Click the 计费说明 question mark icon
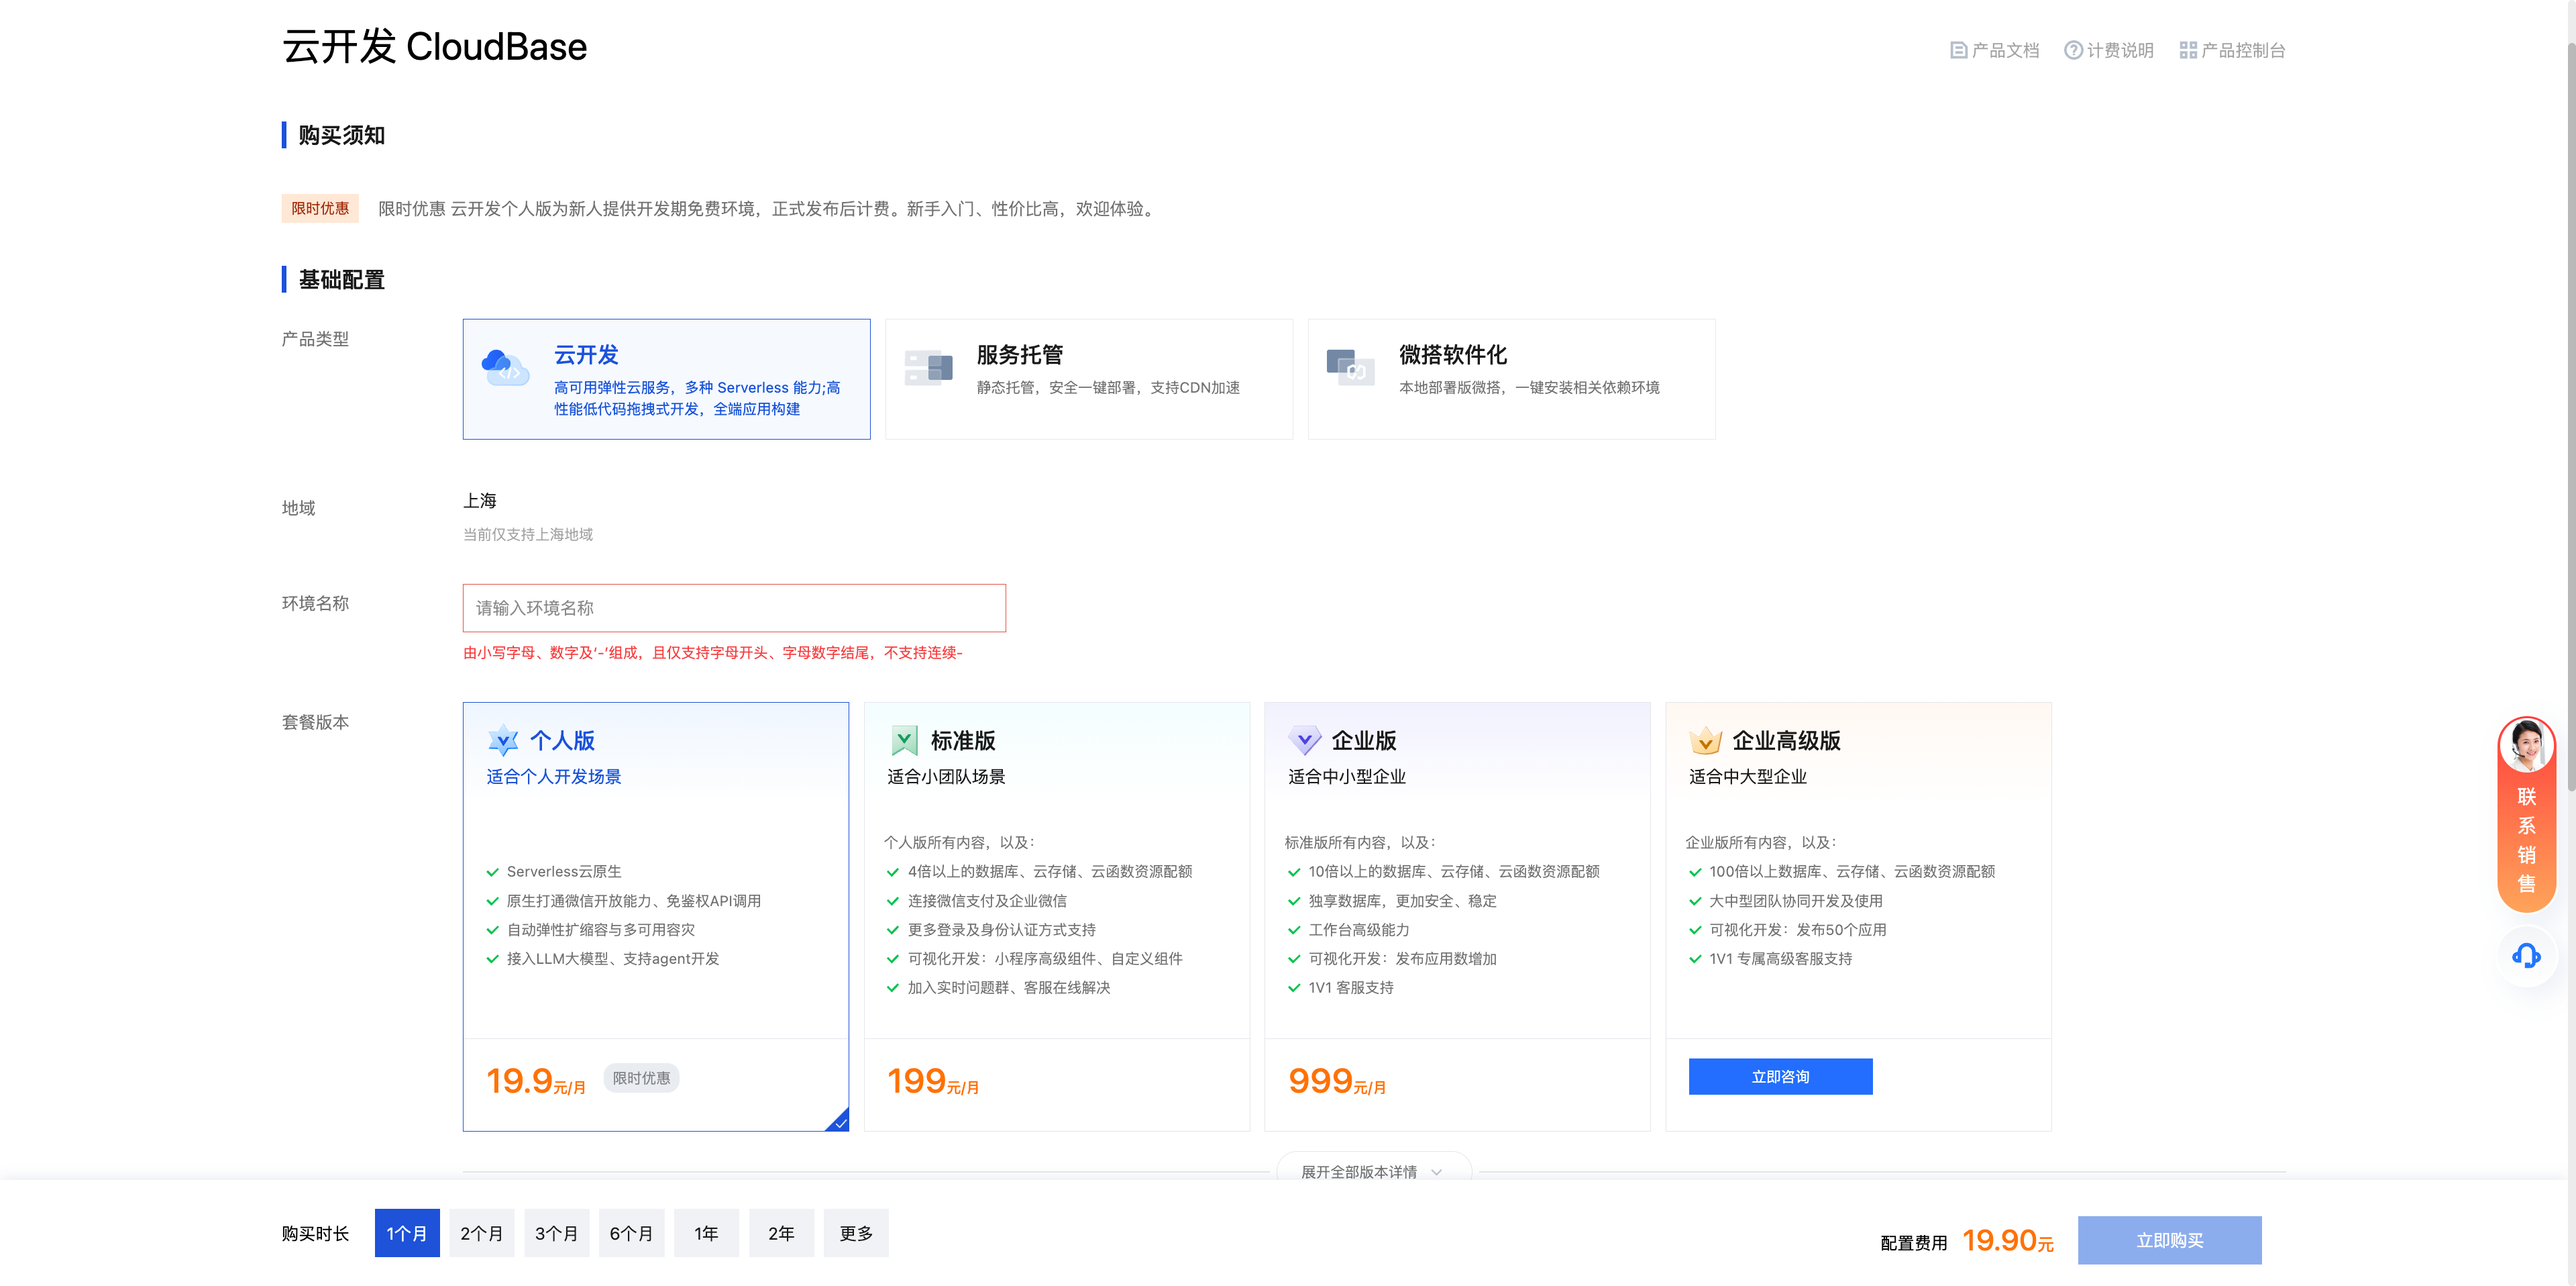This screenshot has width=2576, height=1286. (2073, 50)
